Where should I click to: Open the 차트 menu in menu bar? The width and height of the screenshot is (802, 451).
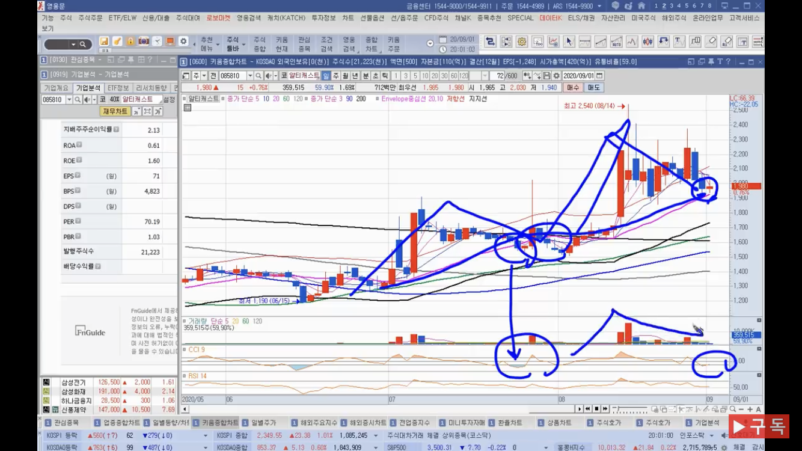pos(348,18)
